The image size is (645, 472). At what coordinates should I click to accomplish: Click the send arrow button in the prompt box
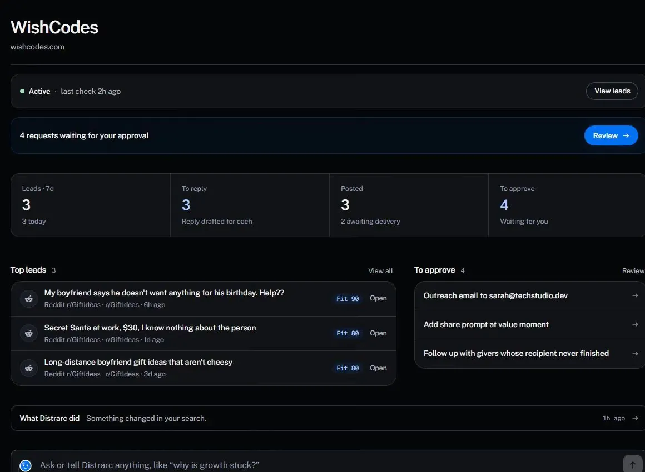[x=632, y=465]
